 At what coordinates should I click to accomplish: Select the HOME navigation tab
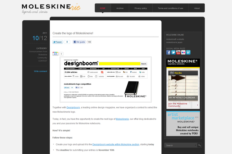pos(103,8)
